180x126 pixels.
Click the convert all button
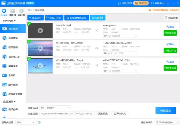click(x=165, y=111)
